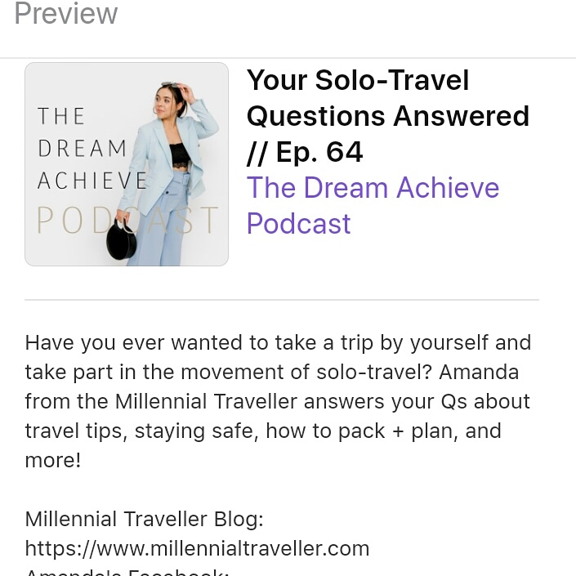Click the sunglasses on the woman's head
The height and width of the screenshot is (576, 576).
point(170,86)
